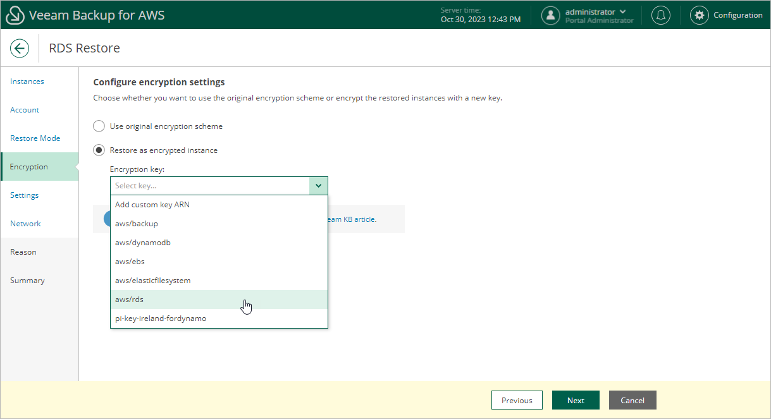The image size is (771, 419).
Task: Go back using the arrow icon
Action: pyautogui.click(x=20, y=48)
